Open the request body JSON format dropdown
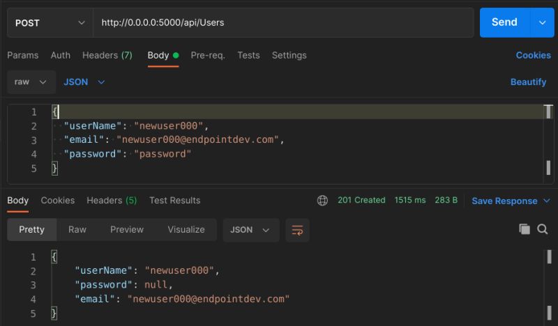 point(84,82)
